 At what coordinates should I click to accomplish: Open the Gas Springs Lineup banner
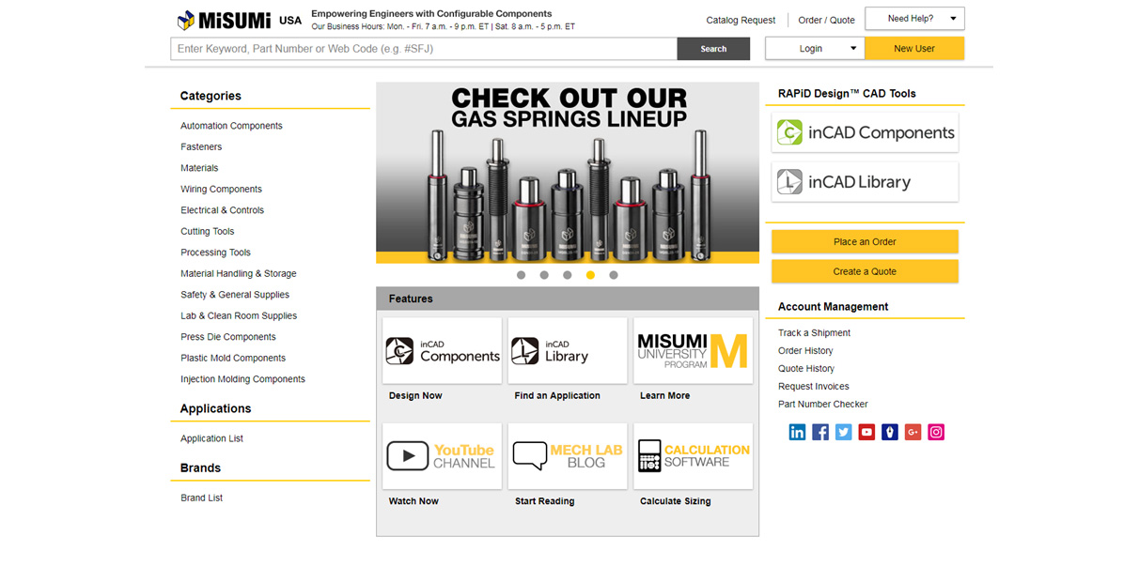tap(568, 173)
